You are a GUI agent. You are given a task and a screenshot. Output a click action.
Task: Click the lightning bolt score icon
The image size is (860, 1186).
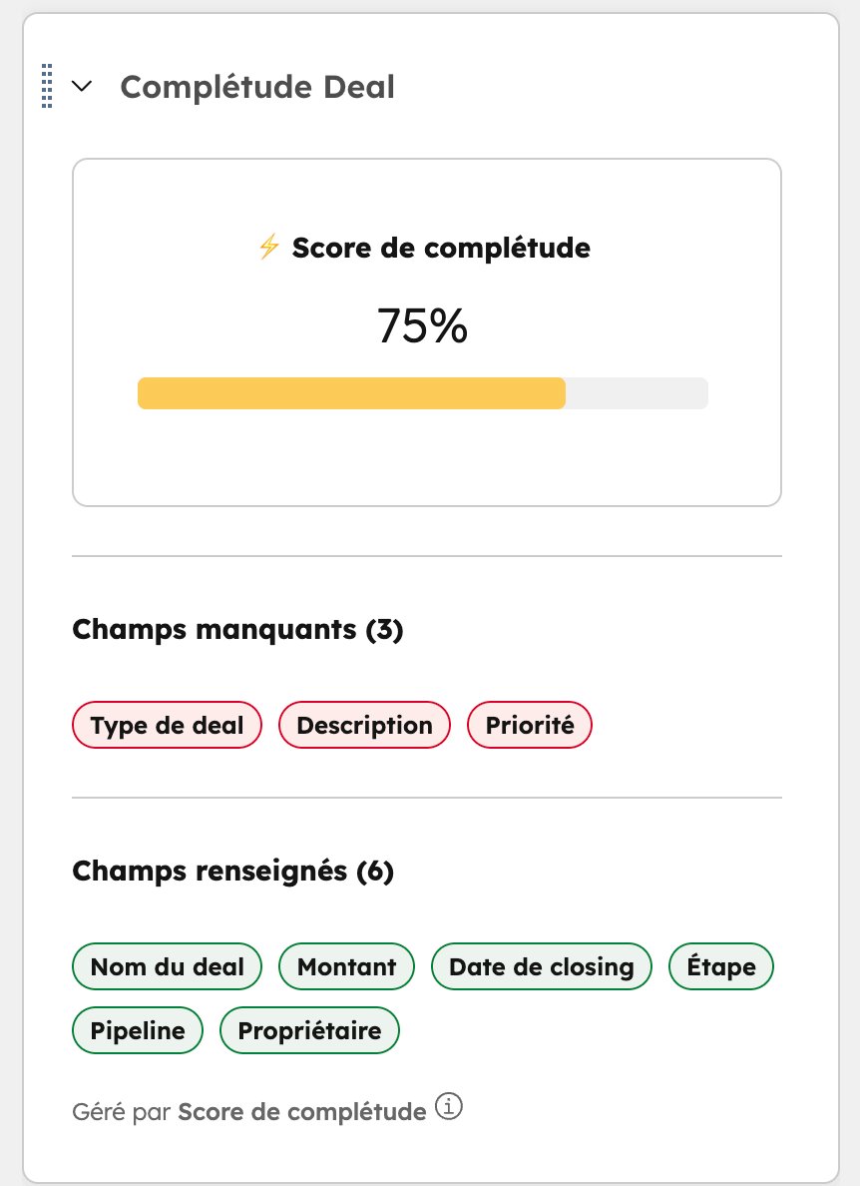268,247
